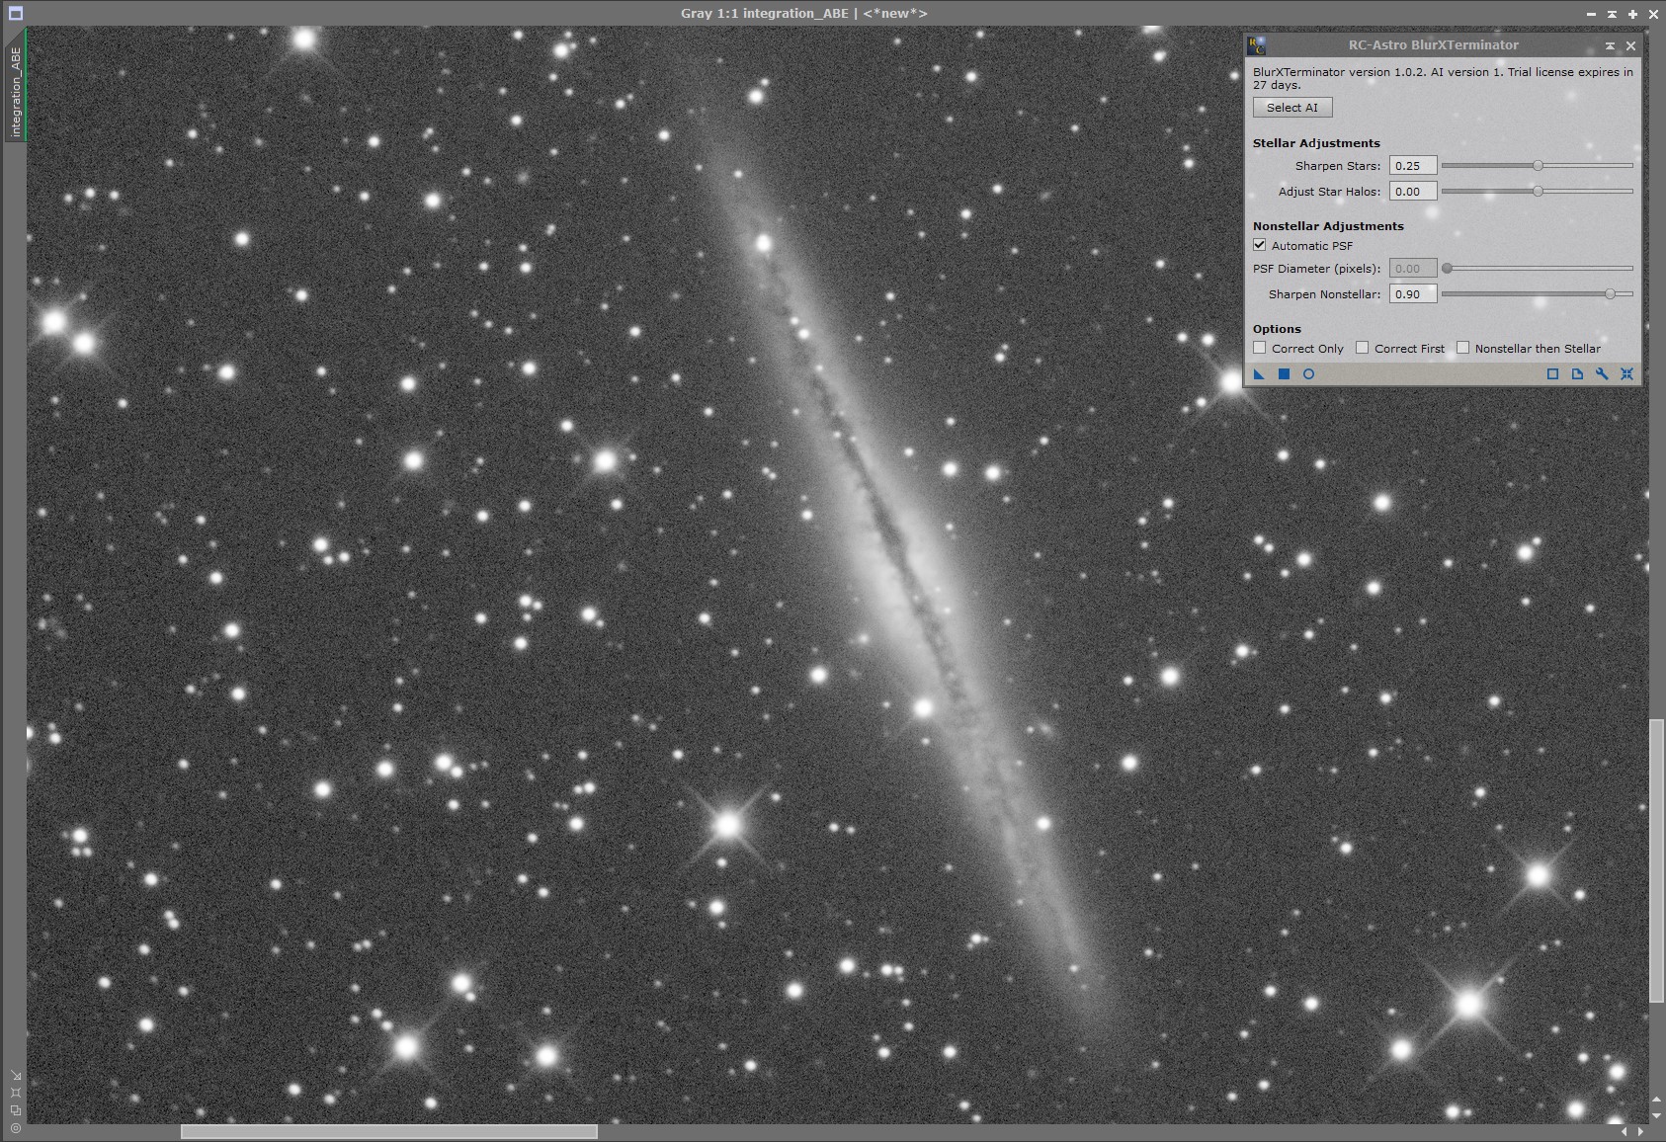Click the Track View square icon
The height and width of the screenshot is (1142, 1666).
(x=1552, y=374)
